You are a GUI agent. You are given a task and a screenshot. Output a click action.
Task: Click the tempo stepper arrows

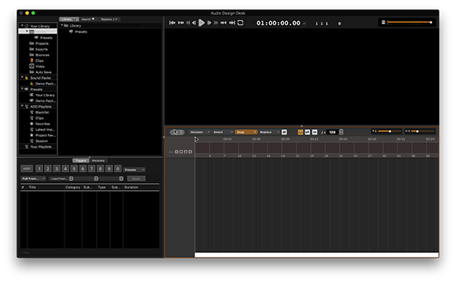pos(341,132)
